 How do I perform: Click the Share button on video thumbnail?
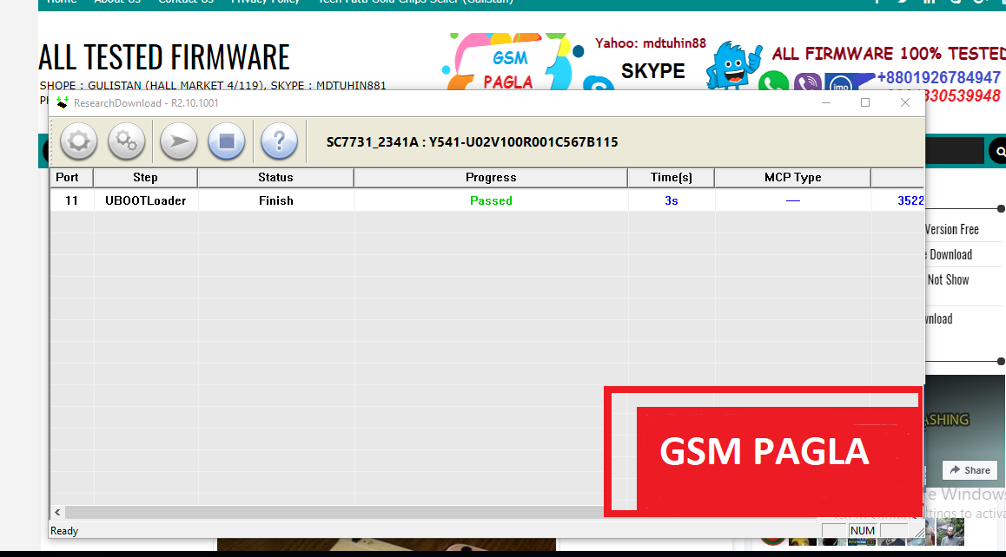pyautogui.click(x=970, y=470)
